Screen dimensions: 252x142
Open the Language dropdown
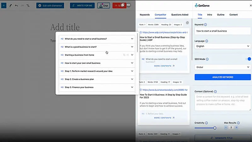pyautogui.click(x=222, y=46)
